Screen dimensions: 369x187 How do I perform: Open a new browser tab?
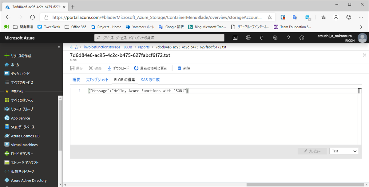click(73, 6)
